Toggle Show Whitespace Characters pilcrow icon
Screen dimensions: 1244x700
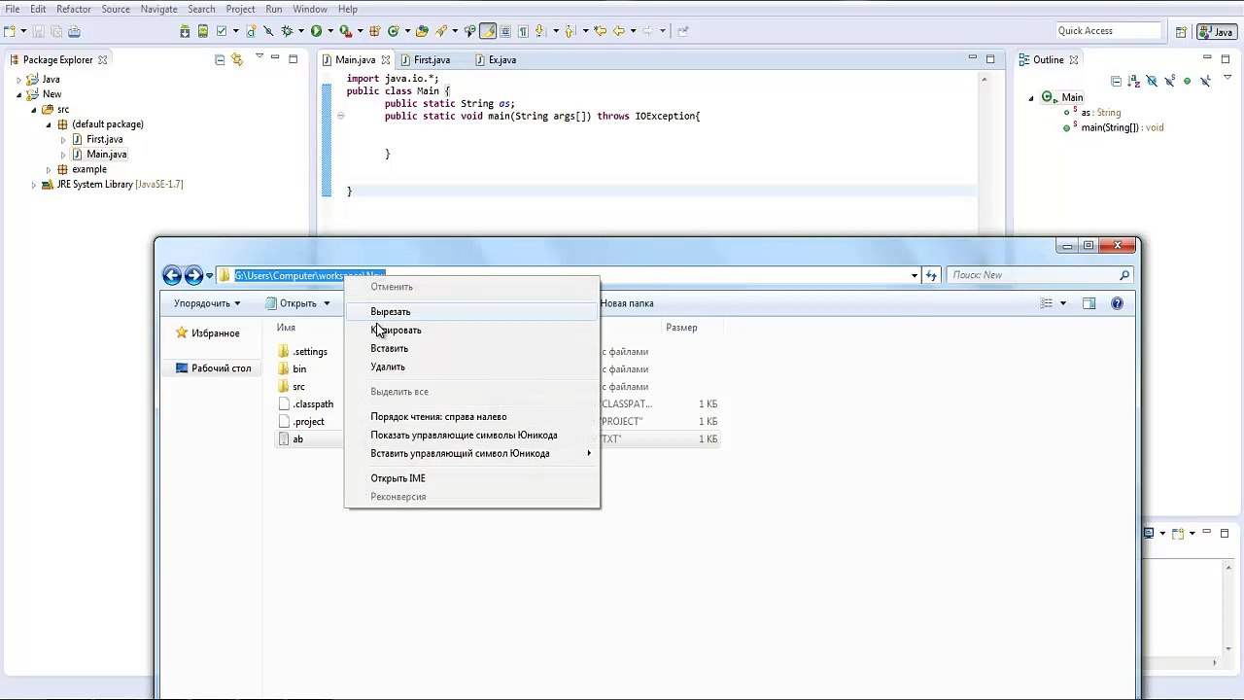523,31
